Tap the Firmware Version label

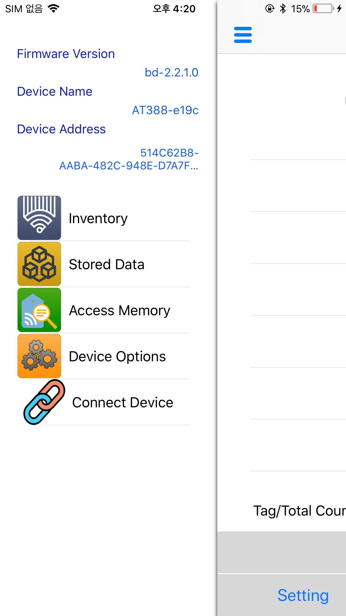[x=66, y=54]
